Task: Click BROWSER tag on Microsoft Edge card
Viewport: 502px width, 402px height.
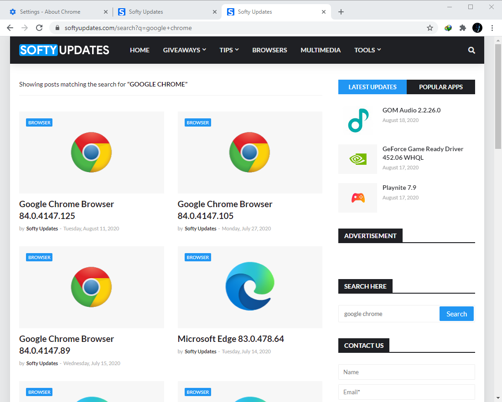Action: (x=197, y=258)
